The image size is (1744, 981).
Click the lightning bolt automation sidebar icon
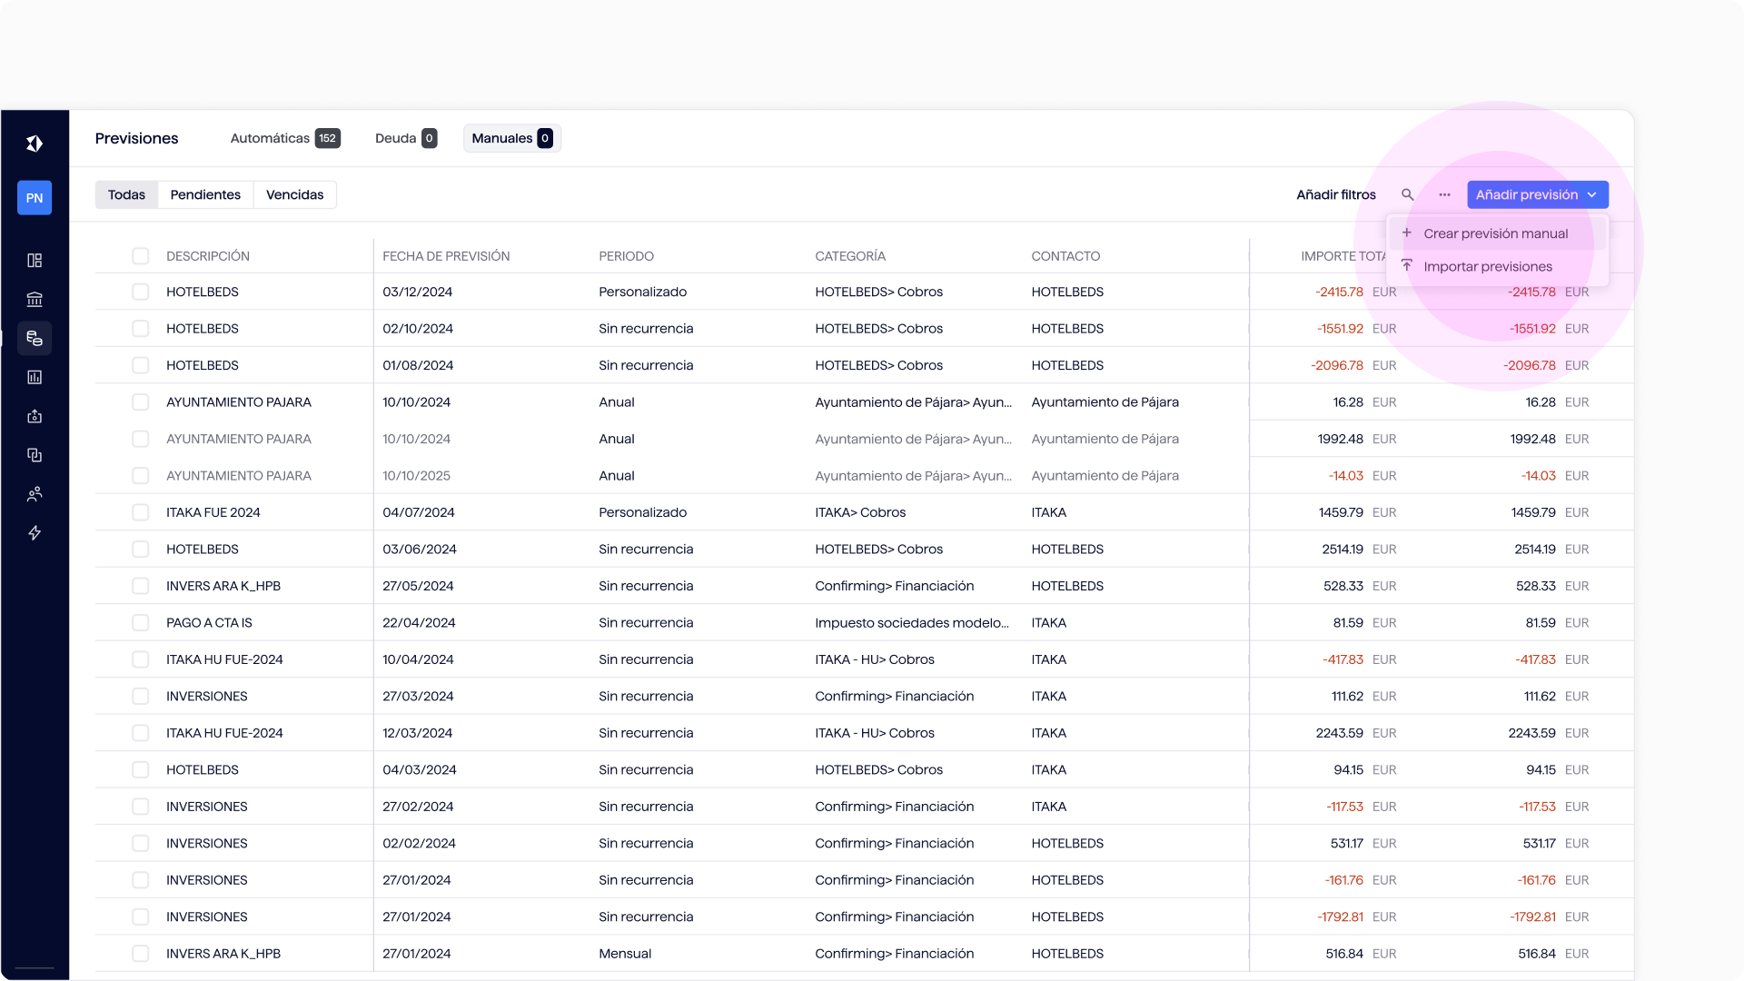tap(35, 533)
